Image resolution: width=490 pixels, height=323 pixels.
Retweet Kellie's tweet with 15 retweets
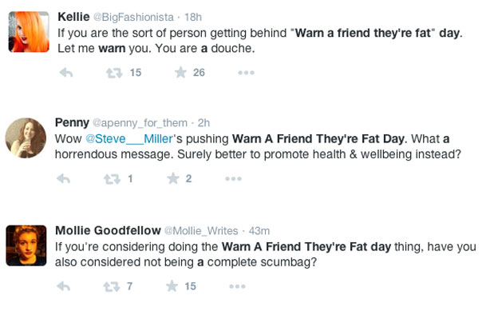(x=114, y=74)
